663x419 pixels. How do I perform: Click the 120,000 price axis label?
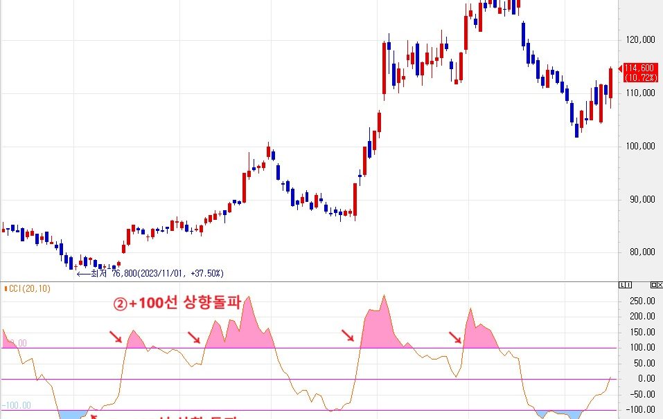pos(640,39)
